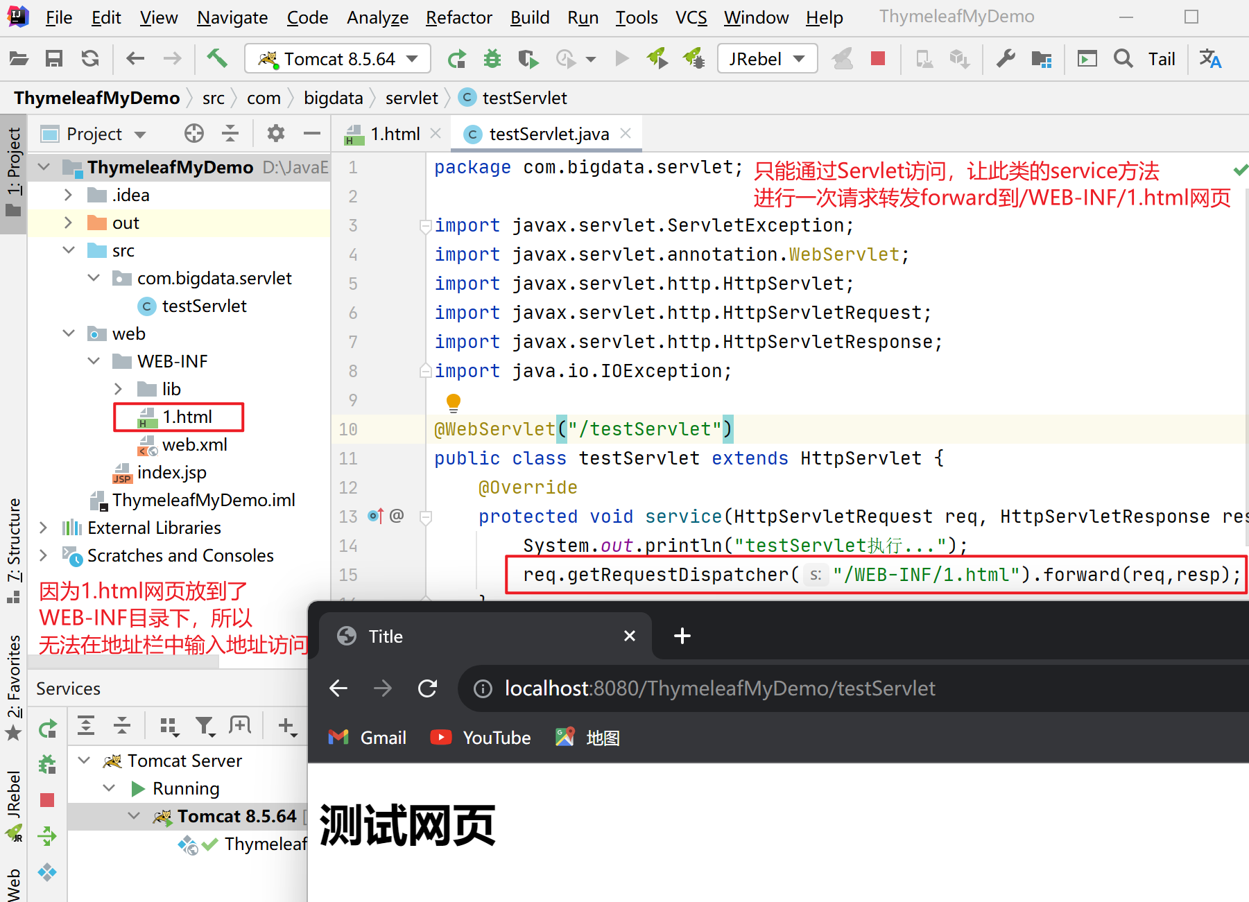Click Update application icon in Services sidebar
Image resolution: width=1249 pixels, height=902 pixels.
47,836
